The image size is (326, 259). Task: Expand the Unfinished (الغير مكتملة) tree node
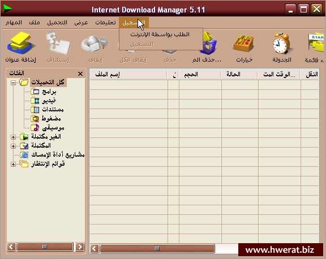click(13, 137)
